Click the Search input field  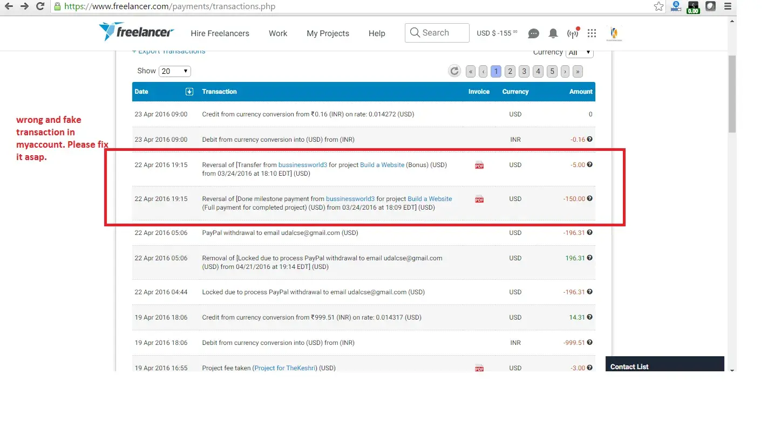pos(437,33)
